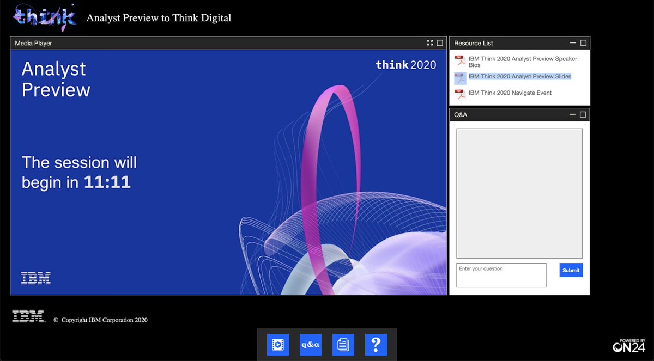654x361 pixels.
Task: Maximize the Media Player panel
Action: coord(440,42)
